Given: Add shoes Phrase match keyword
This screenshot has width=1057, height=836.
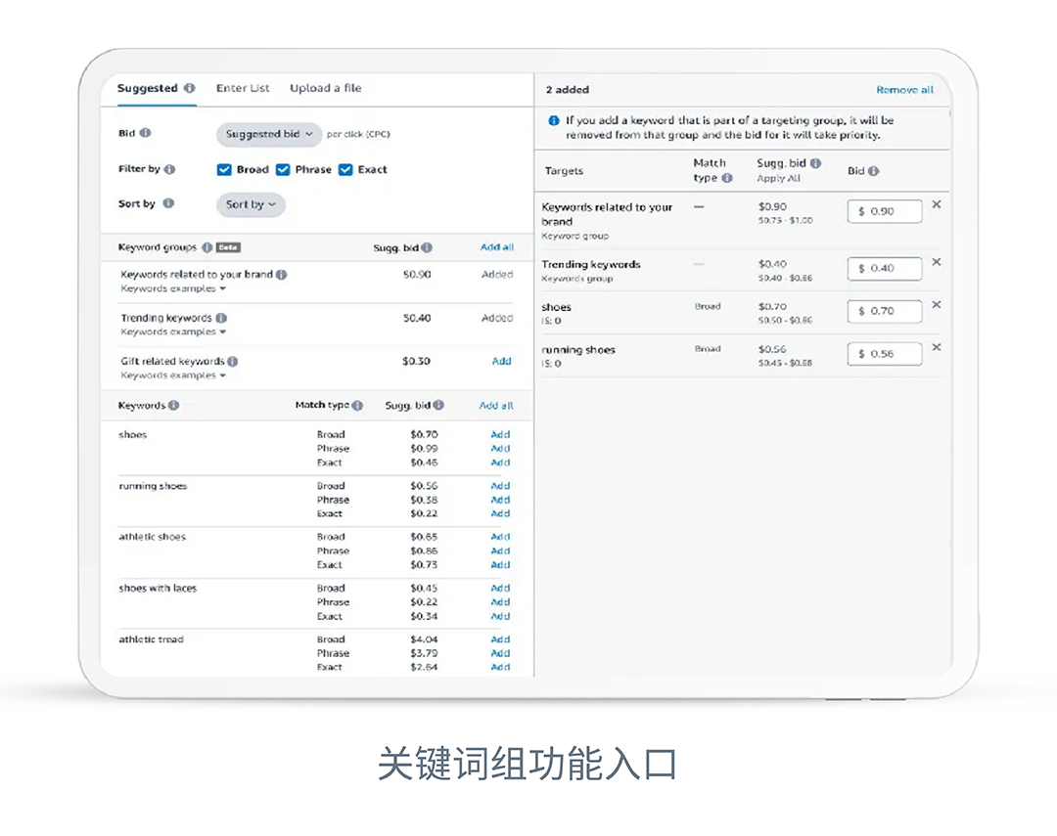Looking at the screenshot, I should 500,449.
